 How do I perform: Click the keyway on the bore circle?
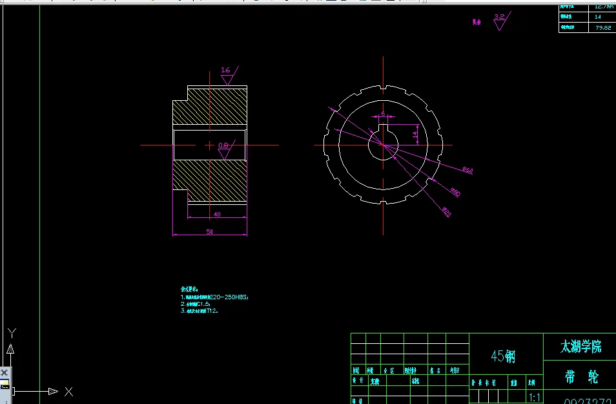click(383, 128)
